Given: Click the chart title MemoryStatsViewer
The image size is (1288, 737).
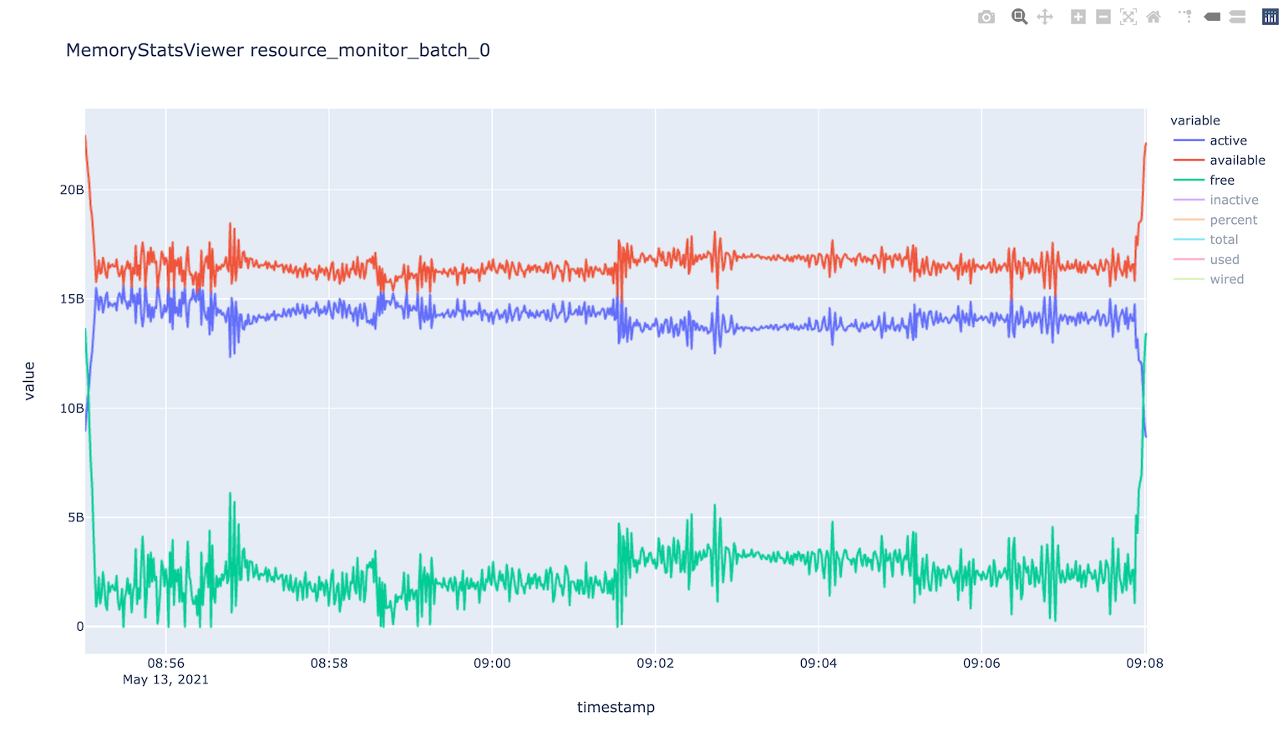Looking at the screenshot, I should [277, 50].
